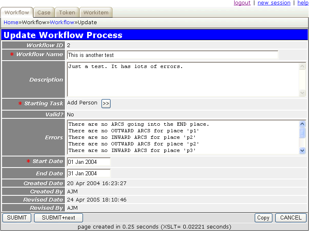Switch to the Workflow tab
The height and width of the screenshot is (231, 309).
click(17, 12)
